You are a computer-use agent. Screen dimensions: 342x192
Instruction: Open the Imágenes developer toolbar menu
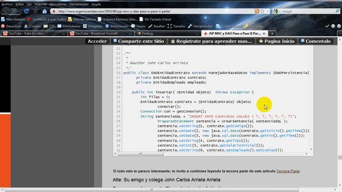[x=93, y=26]
